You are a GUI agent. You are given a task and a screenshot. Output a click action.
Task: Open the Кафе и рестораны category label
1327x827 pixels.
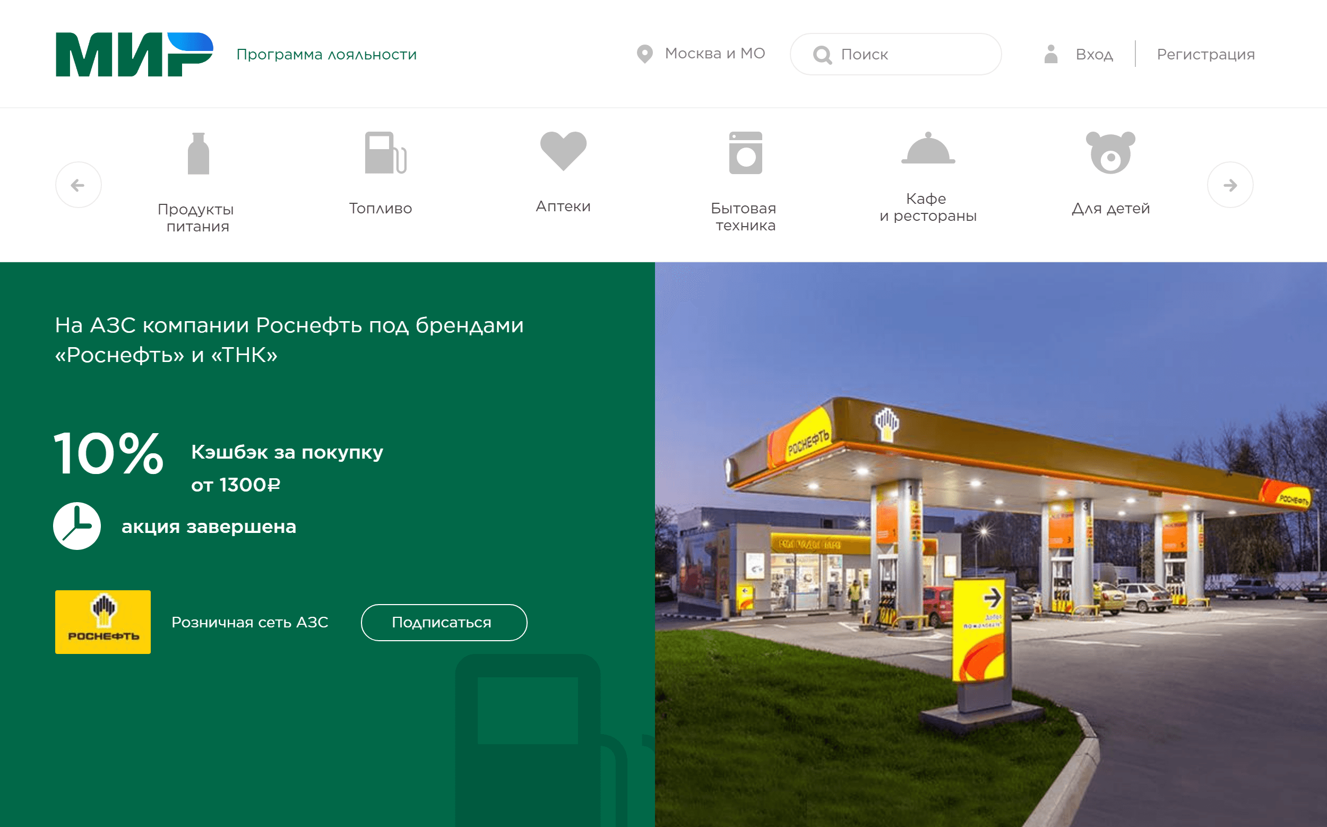(x=928, y=208)
